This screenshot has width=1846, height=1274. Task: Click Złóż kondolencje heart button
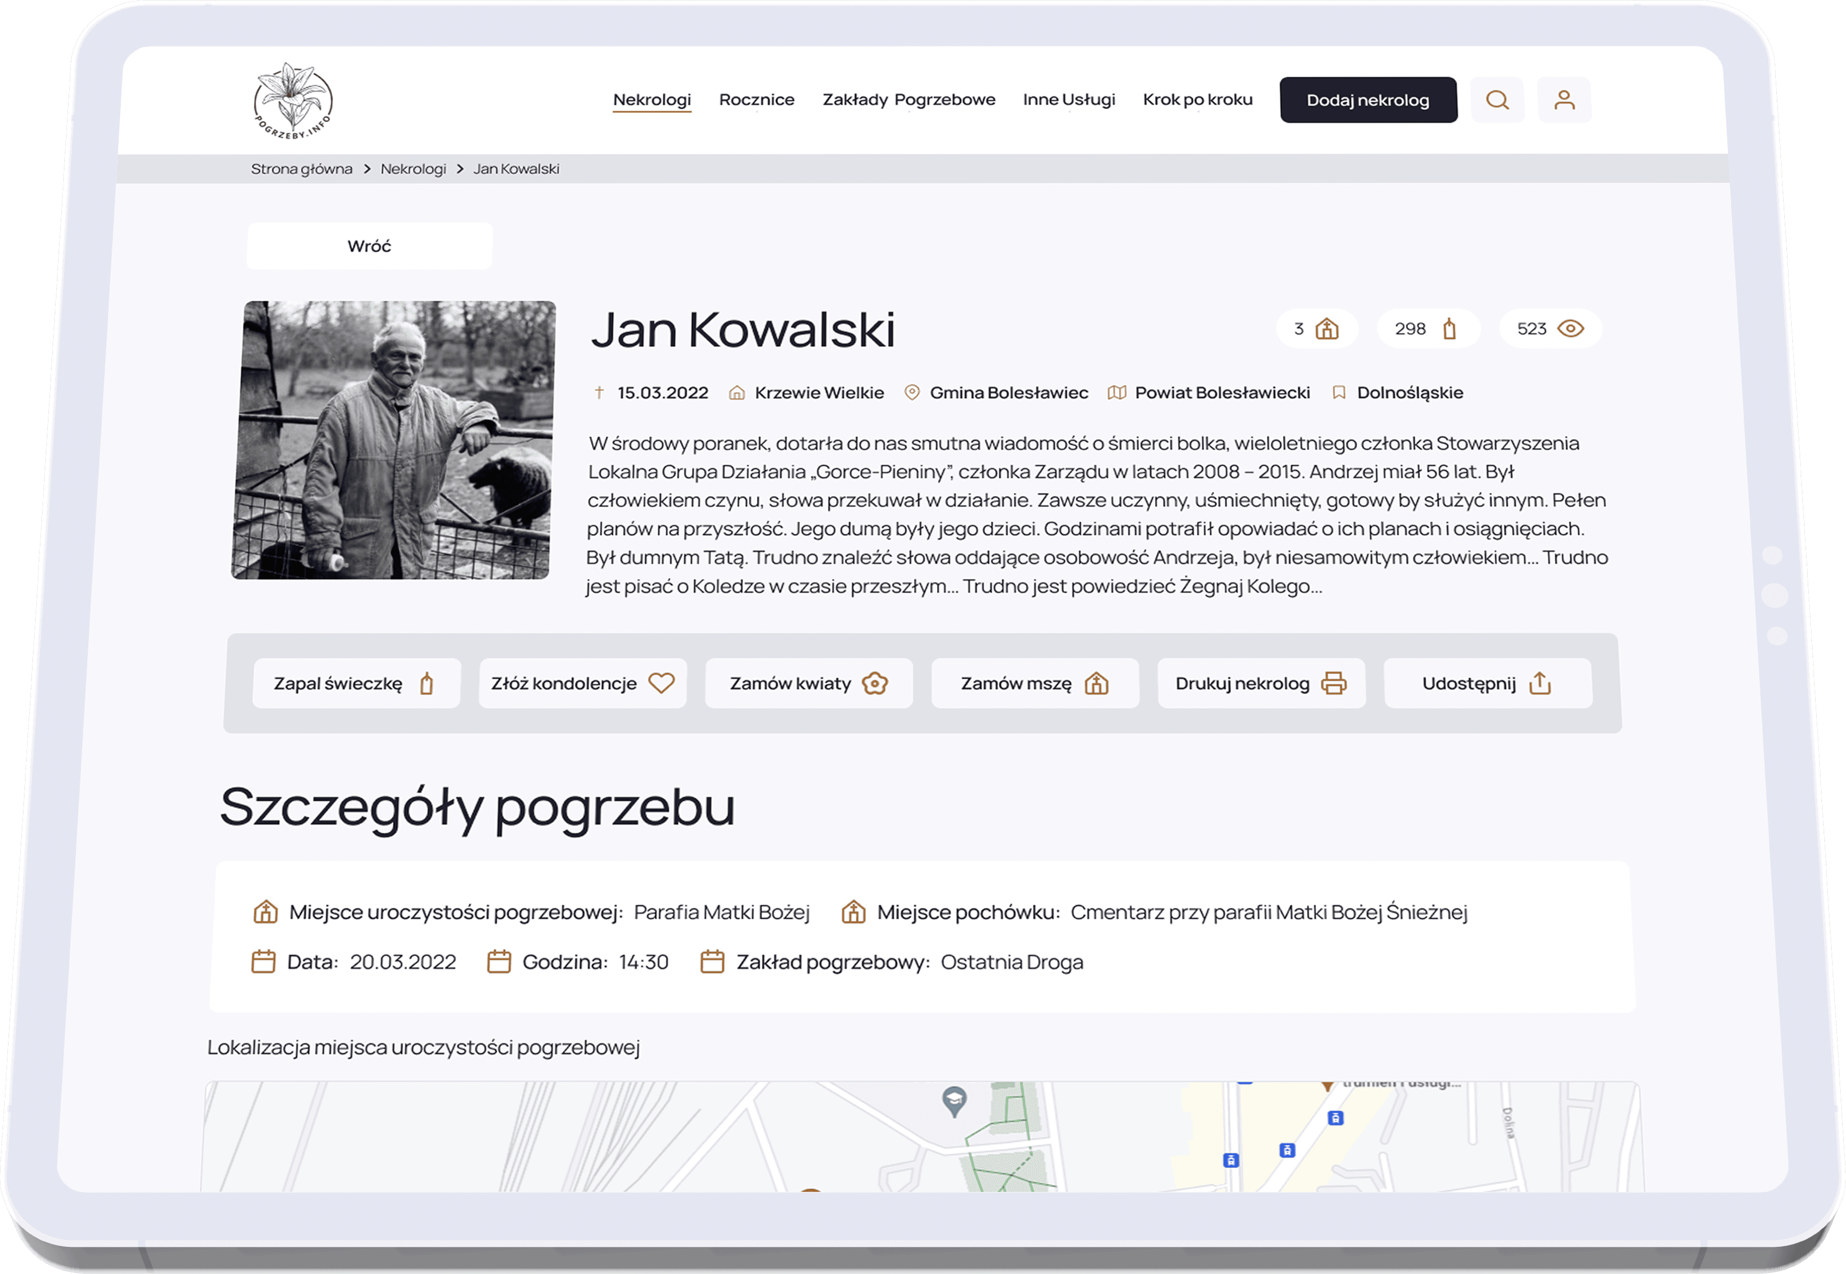coord(583,683)
